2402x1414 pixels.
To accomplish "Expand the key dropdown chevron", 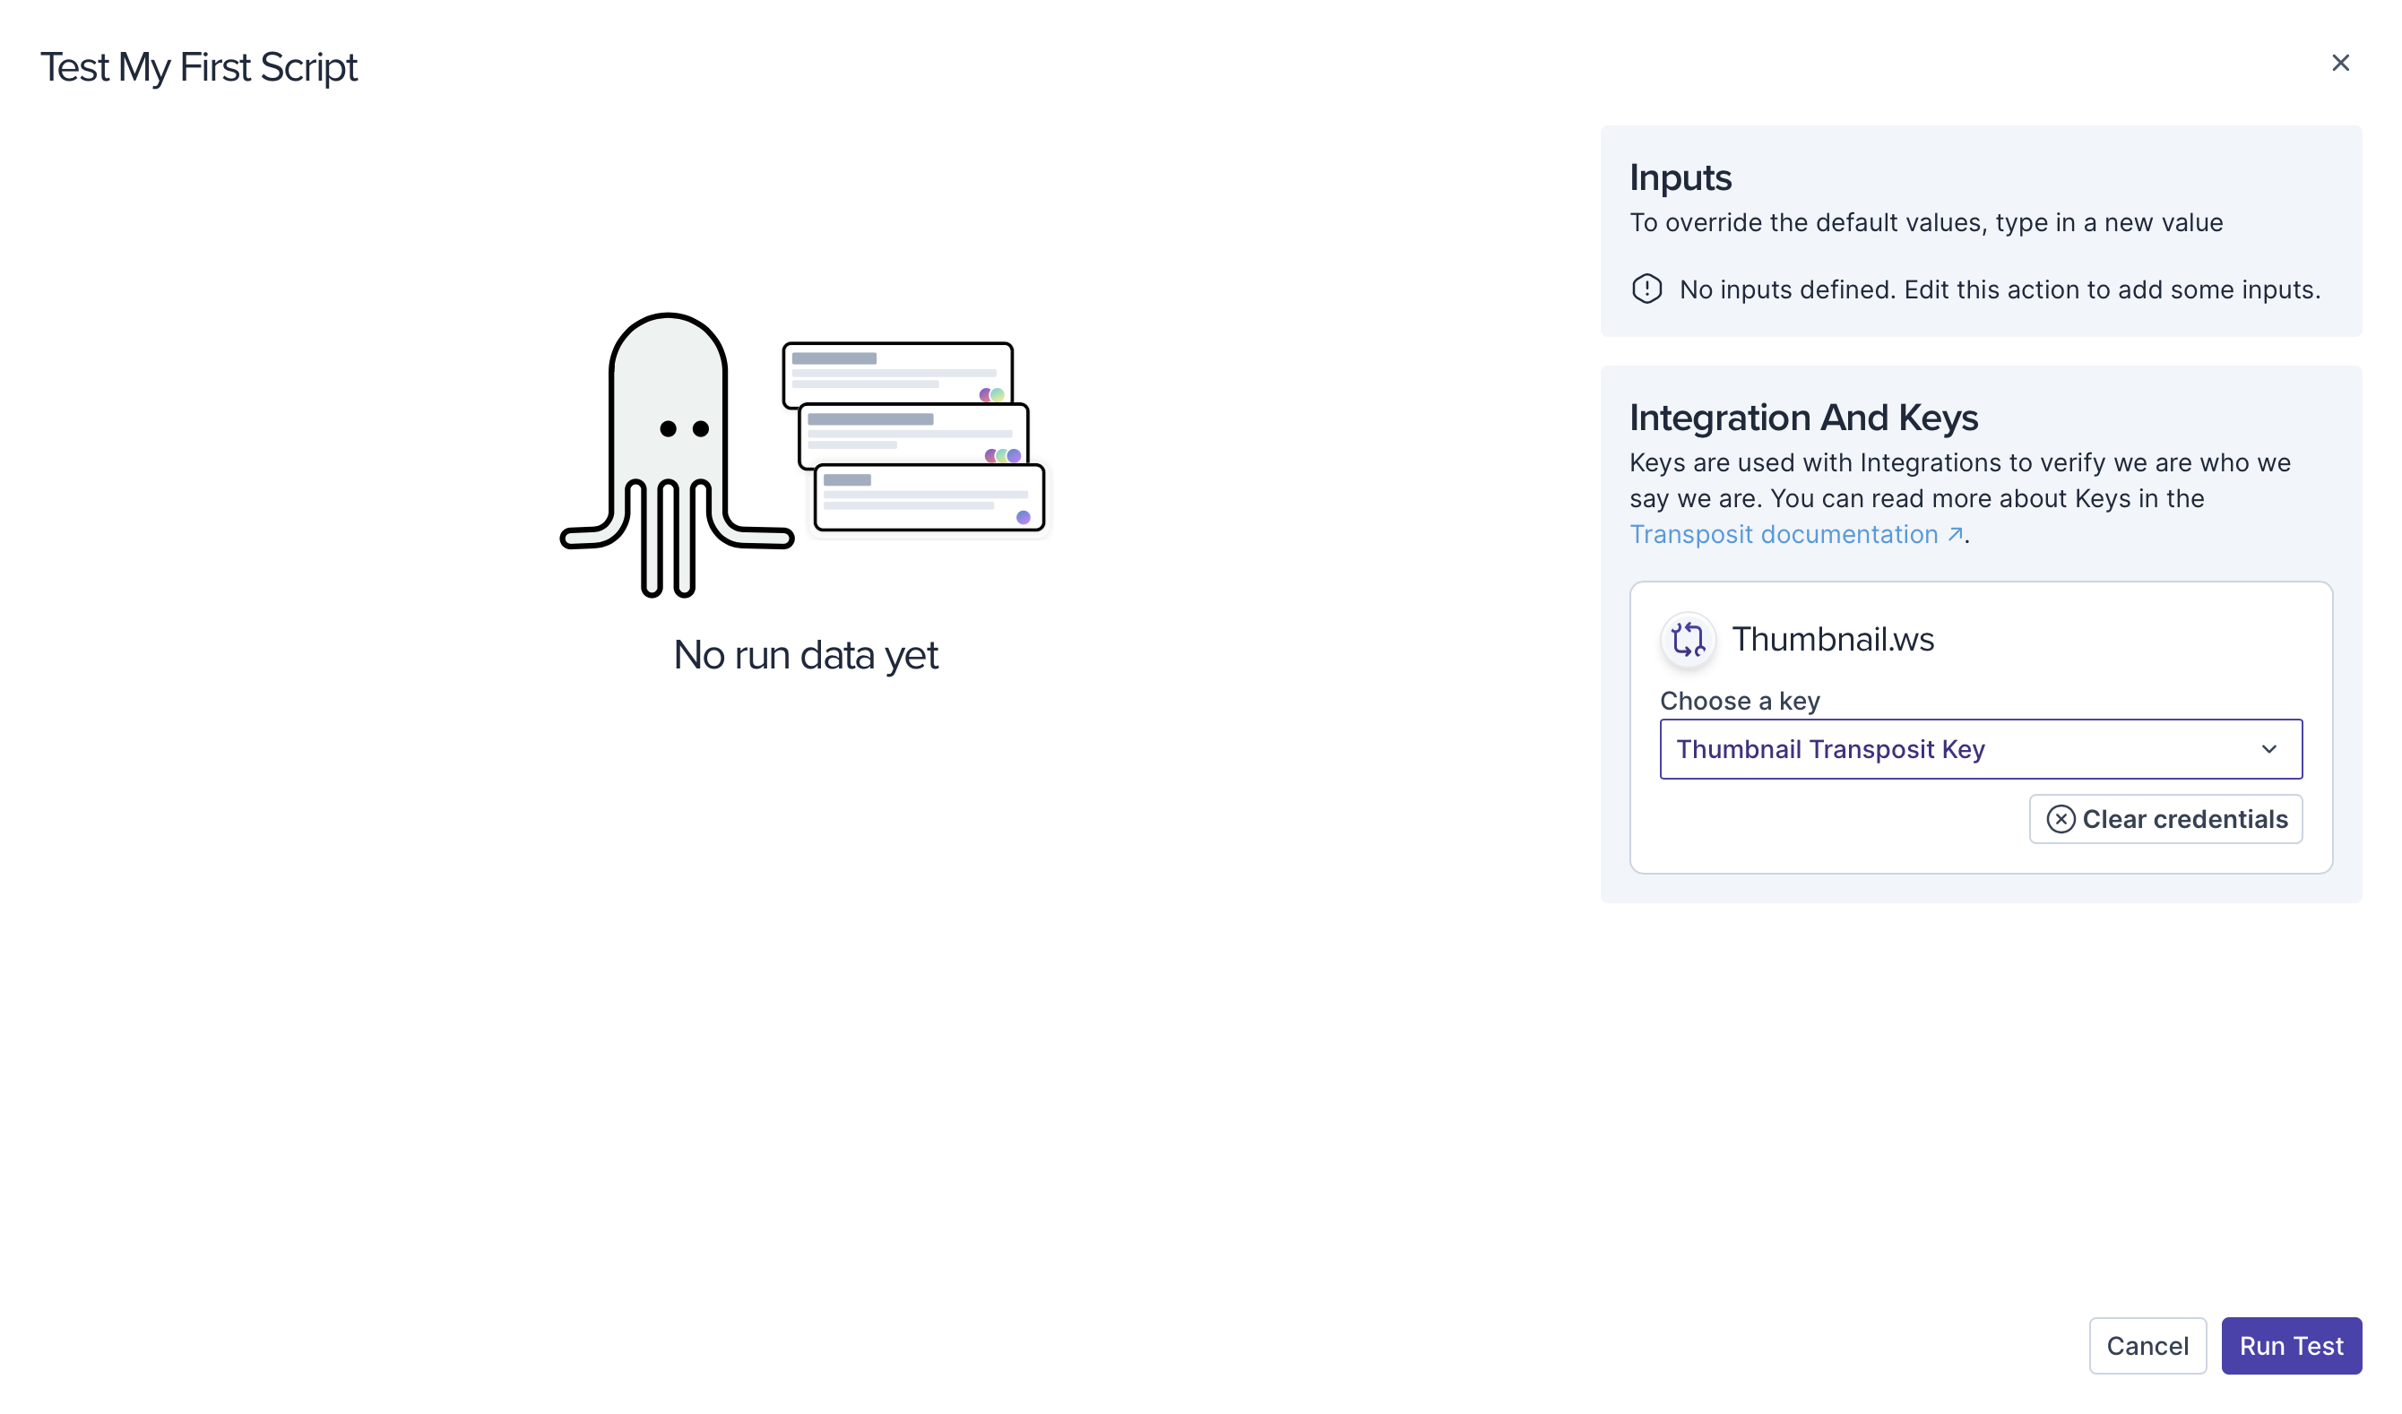I will [2268, 750].
